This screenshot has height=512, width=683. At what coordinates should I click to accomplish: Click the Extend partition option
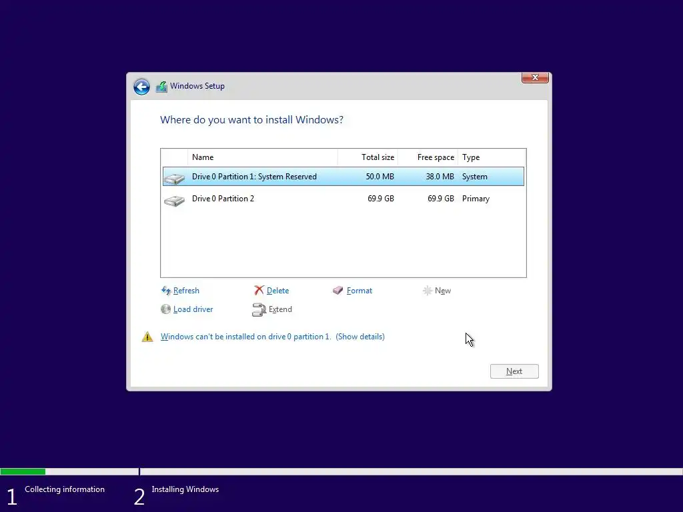[x=280, y=309]
